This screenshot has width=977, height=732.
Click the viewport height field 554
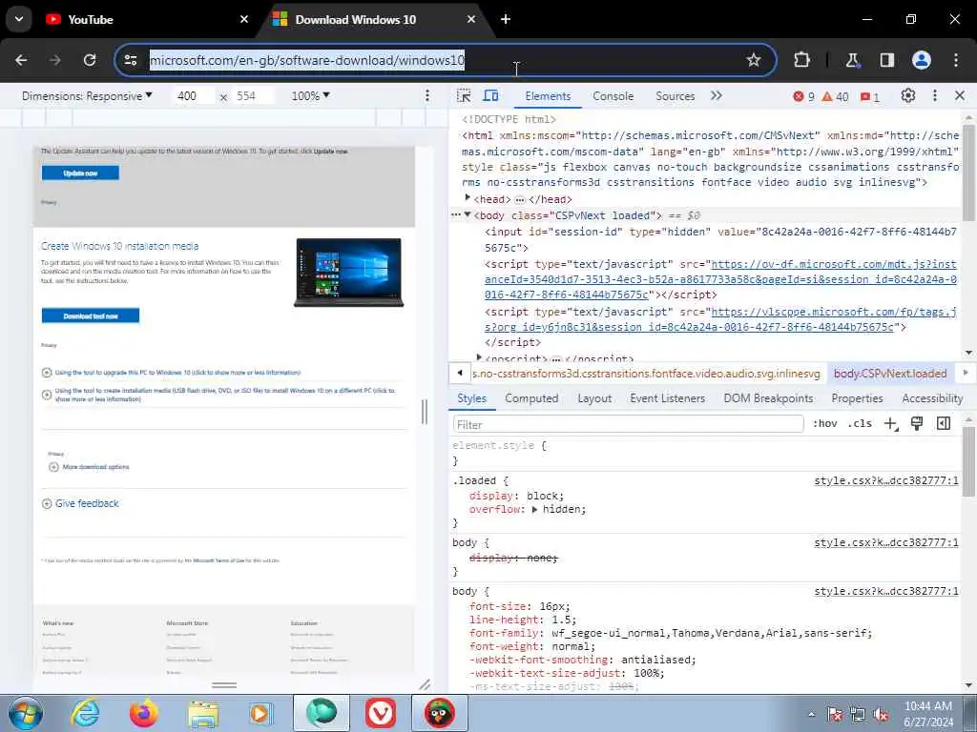pyautogui.click(x=252, y=96)
